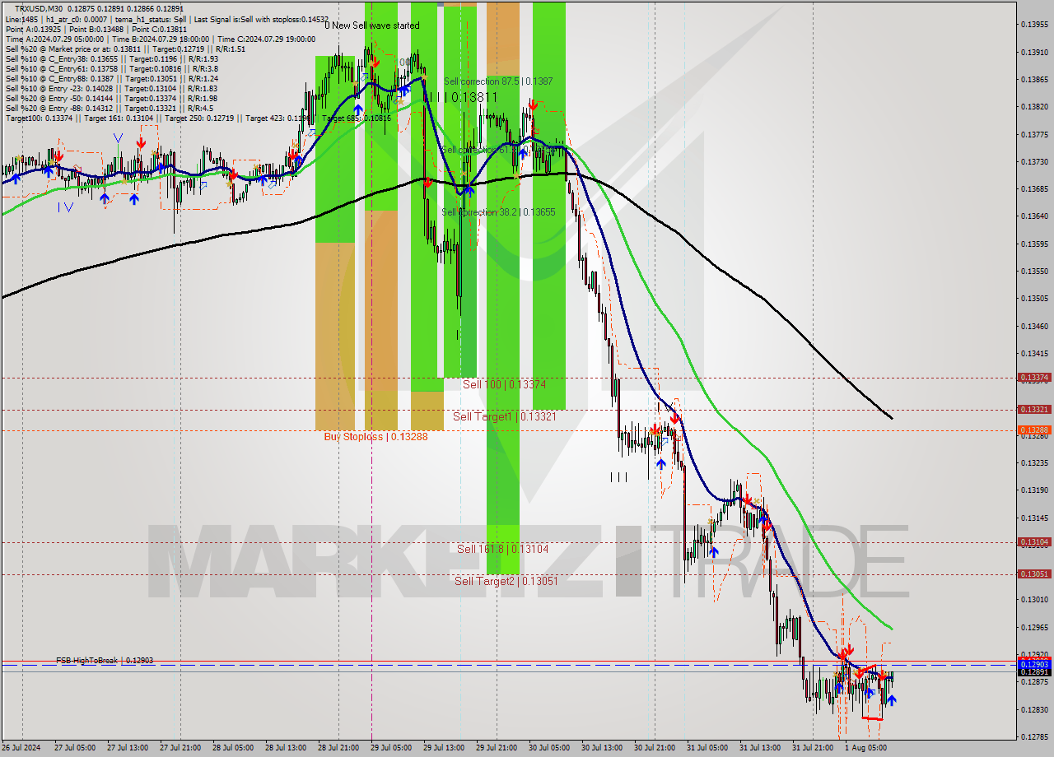Image resolution: width=1054 pixels, height=757 pixels.
Task: Click the 0.13460 price axis value
Action: [1034, 326]
